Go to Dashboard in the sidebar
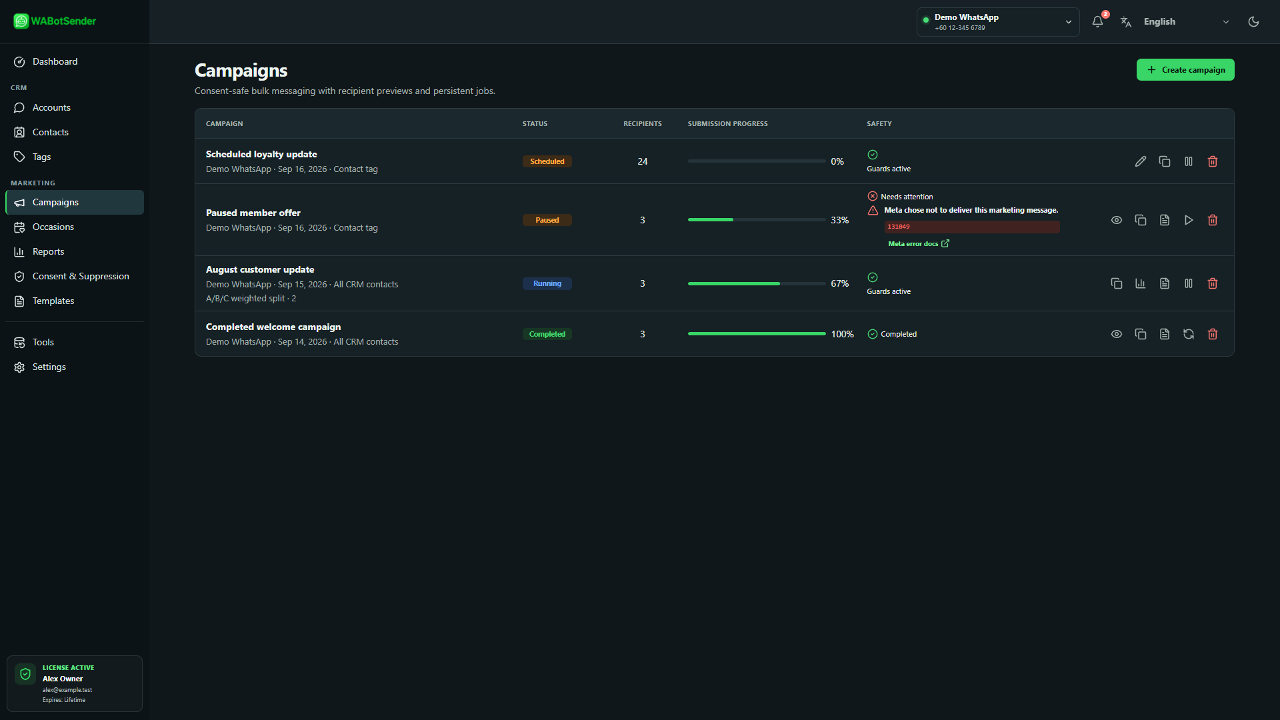Viewport: 1280px width, 720px height. pos(75,61)
